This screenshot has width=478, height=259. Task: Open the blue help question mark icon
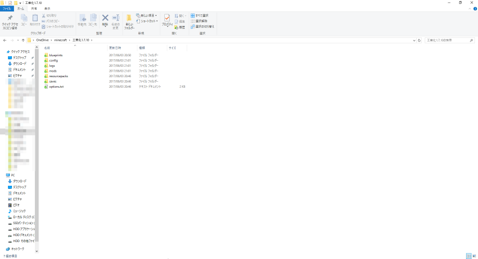tap(475, 8)
